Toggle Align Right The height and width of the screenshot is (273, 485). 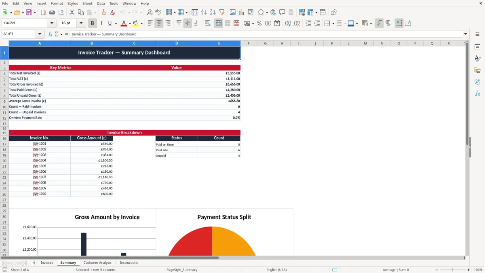tap(168, 23)
